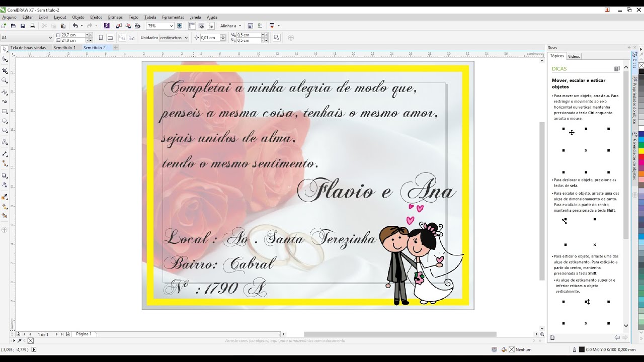Select the Artistic Media tool
The height and width of the screenshot is (362, 644).
tap(5, 102)
